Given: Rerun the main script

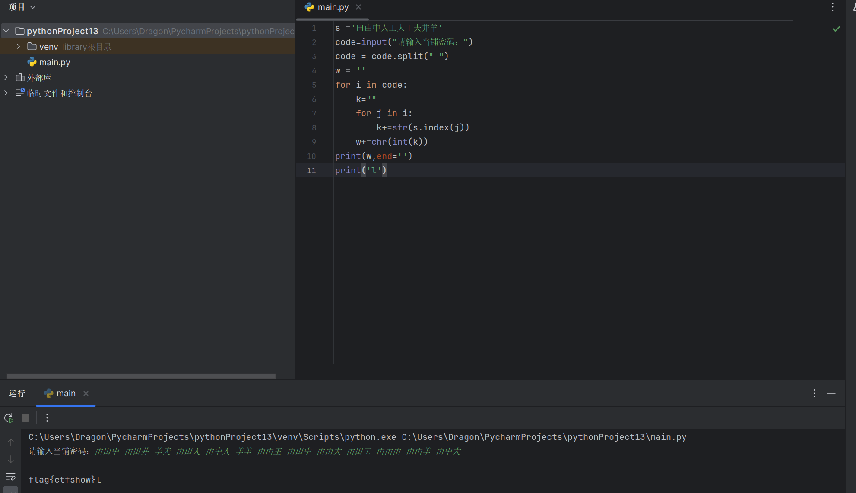Looking at the screenshot, I should pyautogui.click(x=9, y=418).
